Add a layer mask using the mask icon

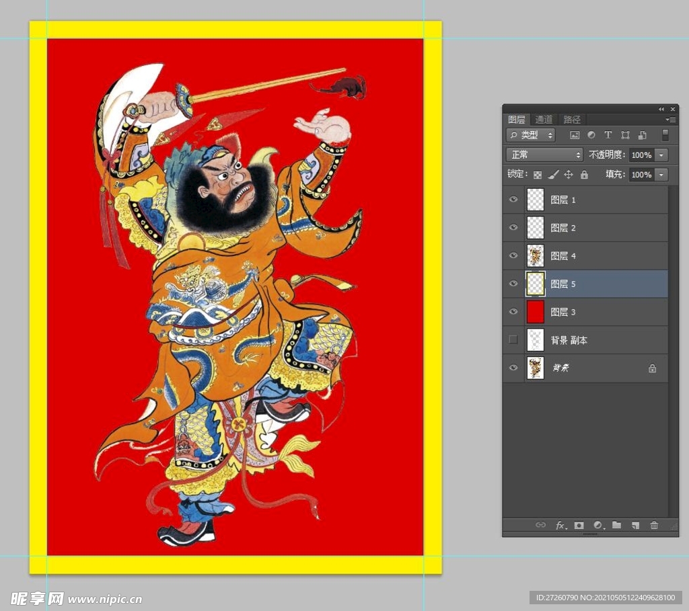pyautogui.click(x=579, y=526)
